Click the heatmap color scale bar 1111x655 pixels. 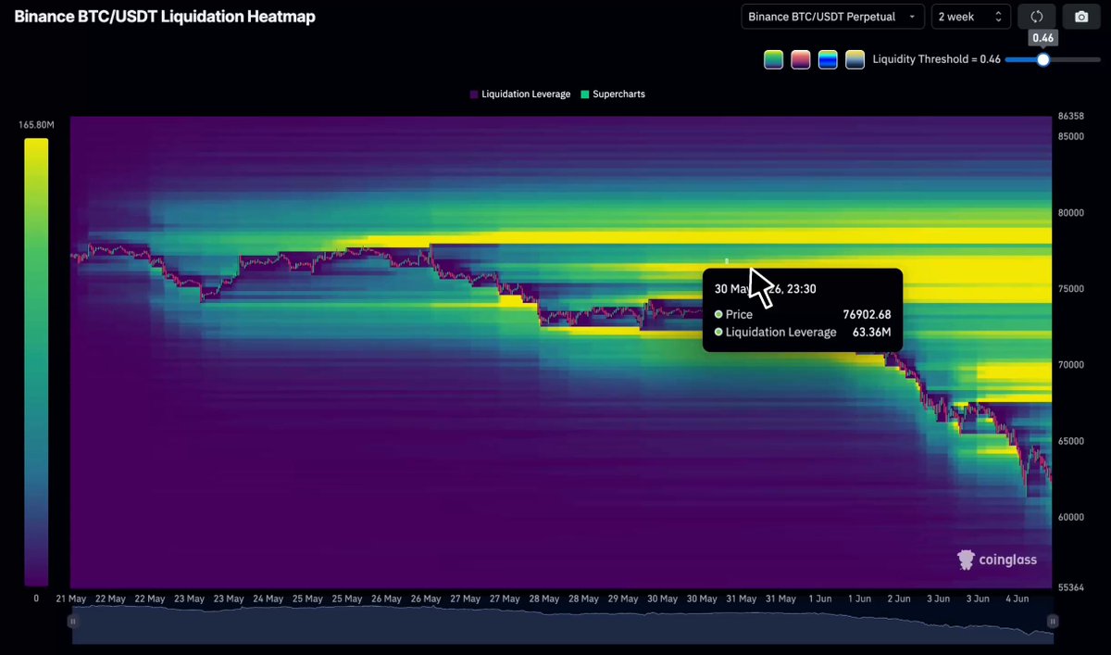tap(36, 361)
